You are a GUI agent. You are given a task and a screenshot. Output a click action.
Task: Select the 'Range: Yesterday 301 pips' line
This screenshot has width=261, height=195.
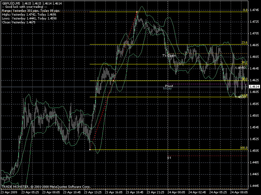coord(31,11)
